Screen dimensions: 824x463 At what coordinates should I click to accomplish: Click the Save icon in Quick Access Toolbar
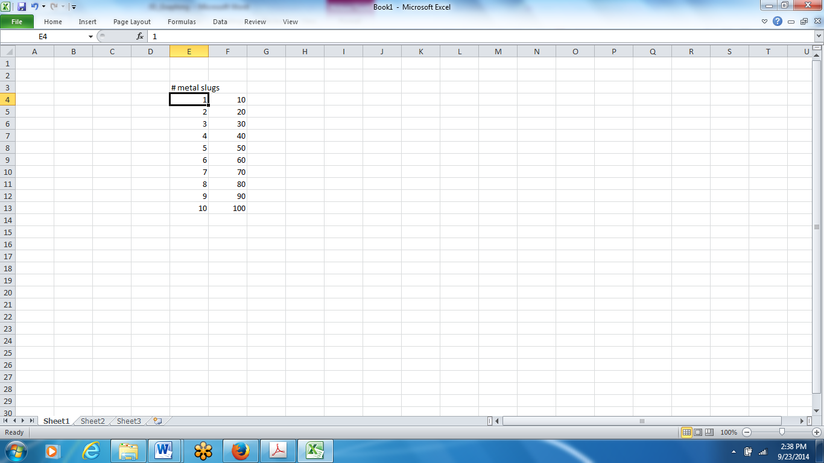(22, 7)
